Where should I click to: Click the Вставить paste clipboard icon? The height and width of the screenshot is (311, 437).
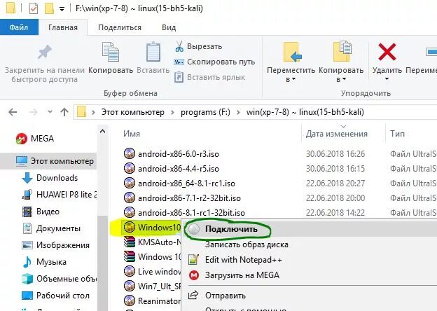(153, 52)
